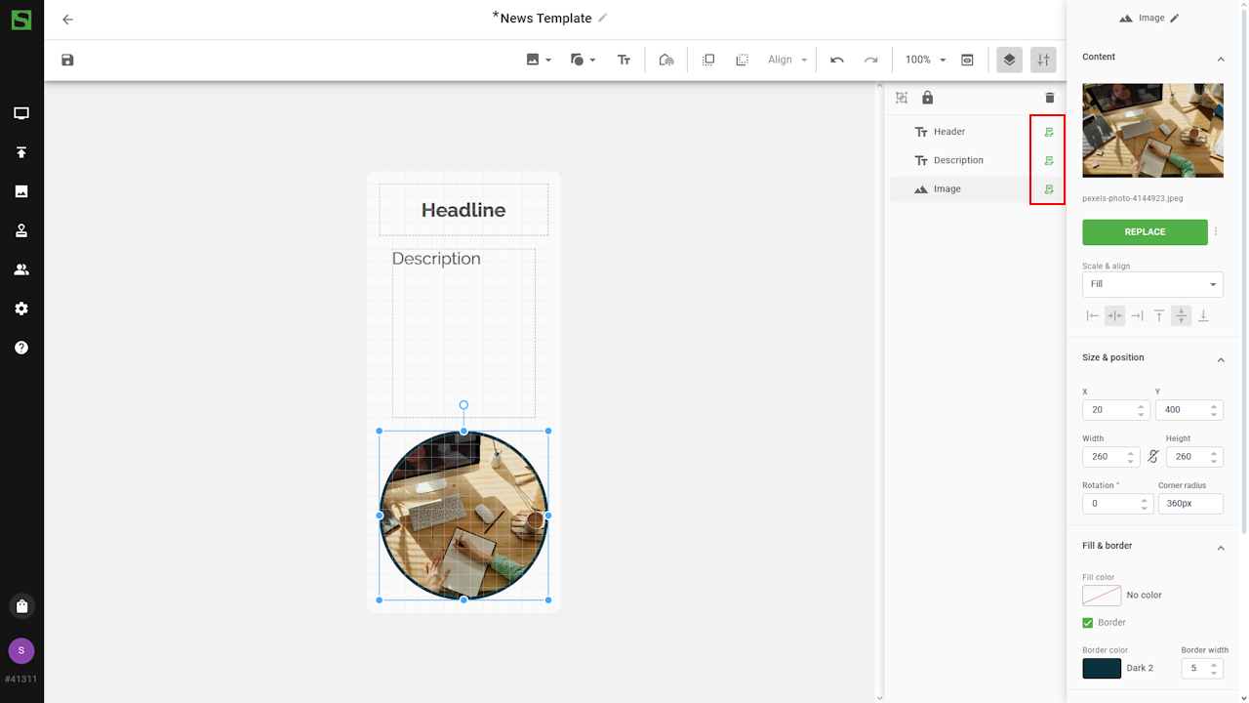
Task: Go back using the top-left arrow
Action: (67, 20)
